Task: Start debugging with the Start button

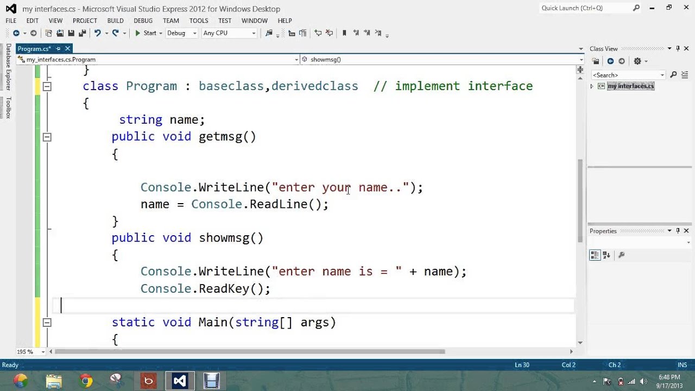Action: coord(146,33)
